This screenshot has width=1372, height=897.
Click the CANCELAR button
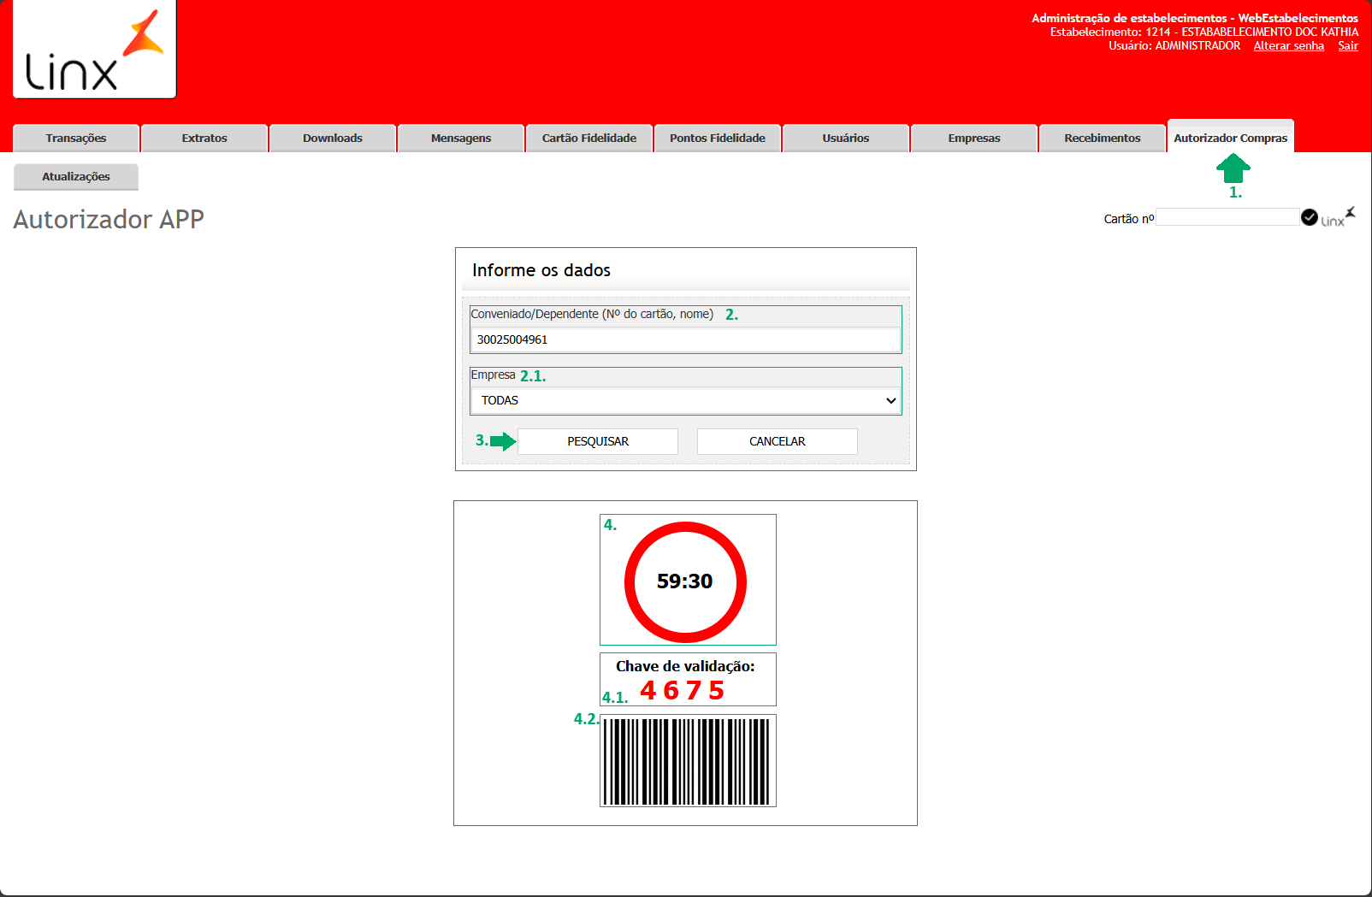(x=778, y=441)
